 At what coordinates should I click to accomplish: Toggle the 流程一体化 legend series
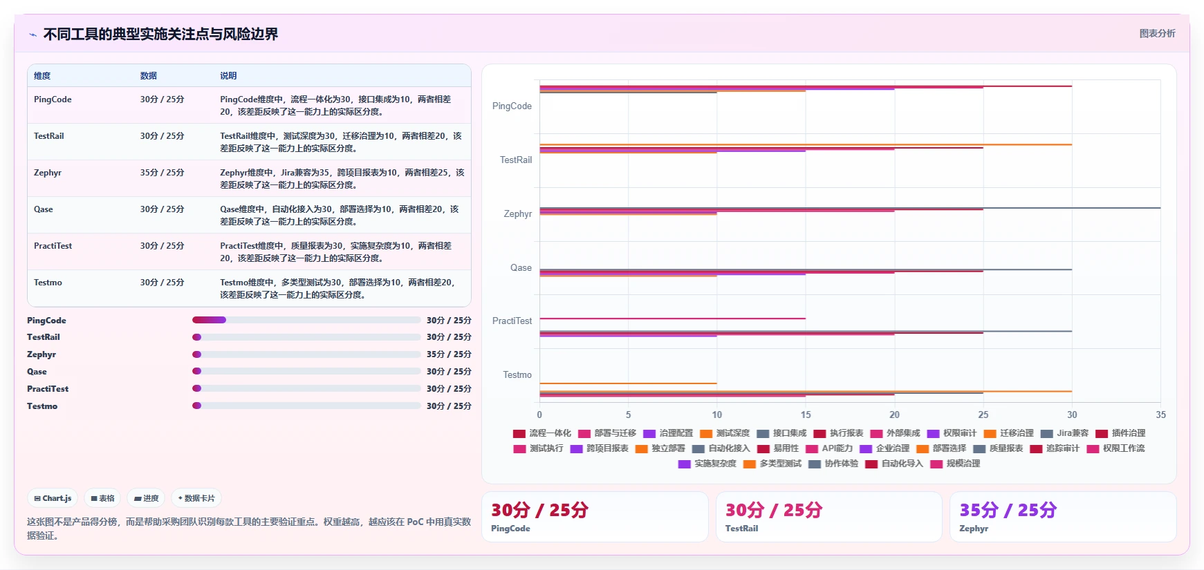(x=542, y=433)
